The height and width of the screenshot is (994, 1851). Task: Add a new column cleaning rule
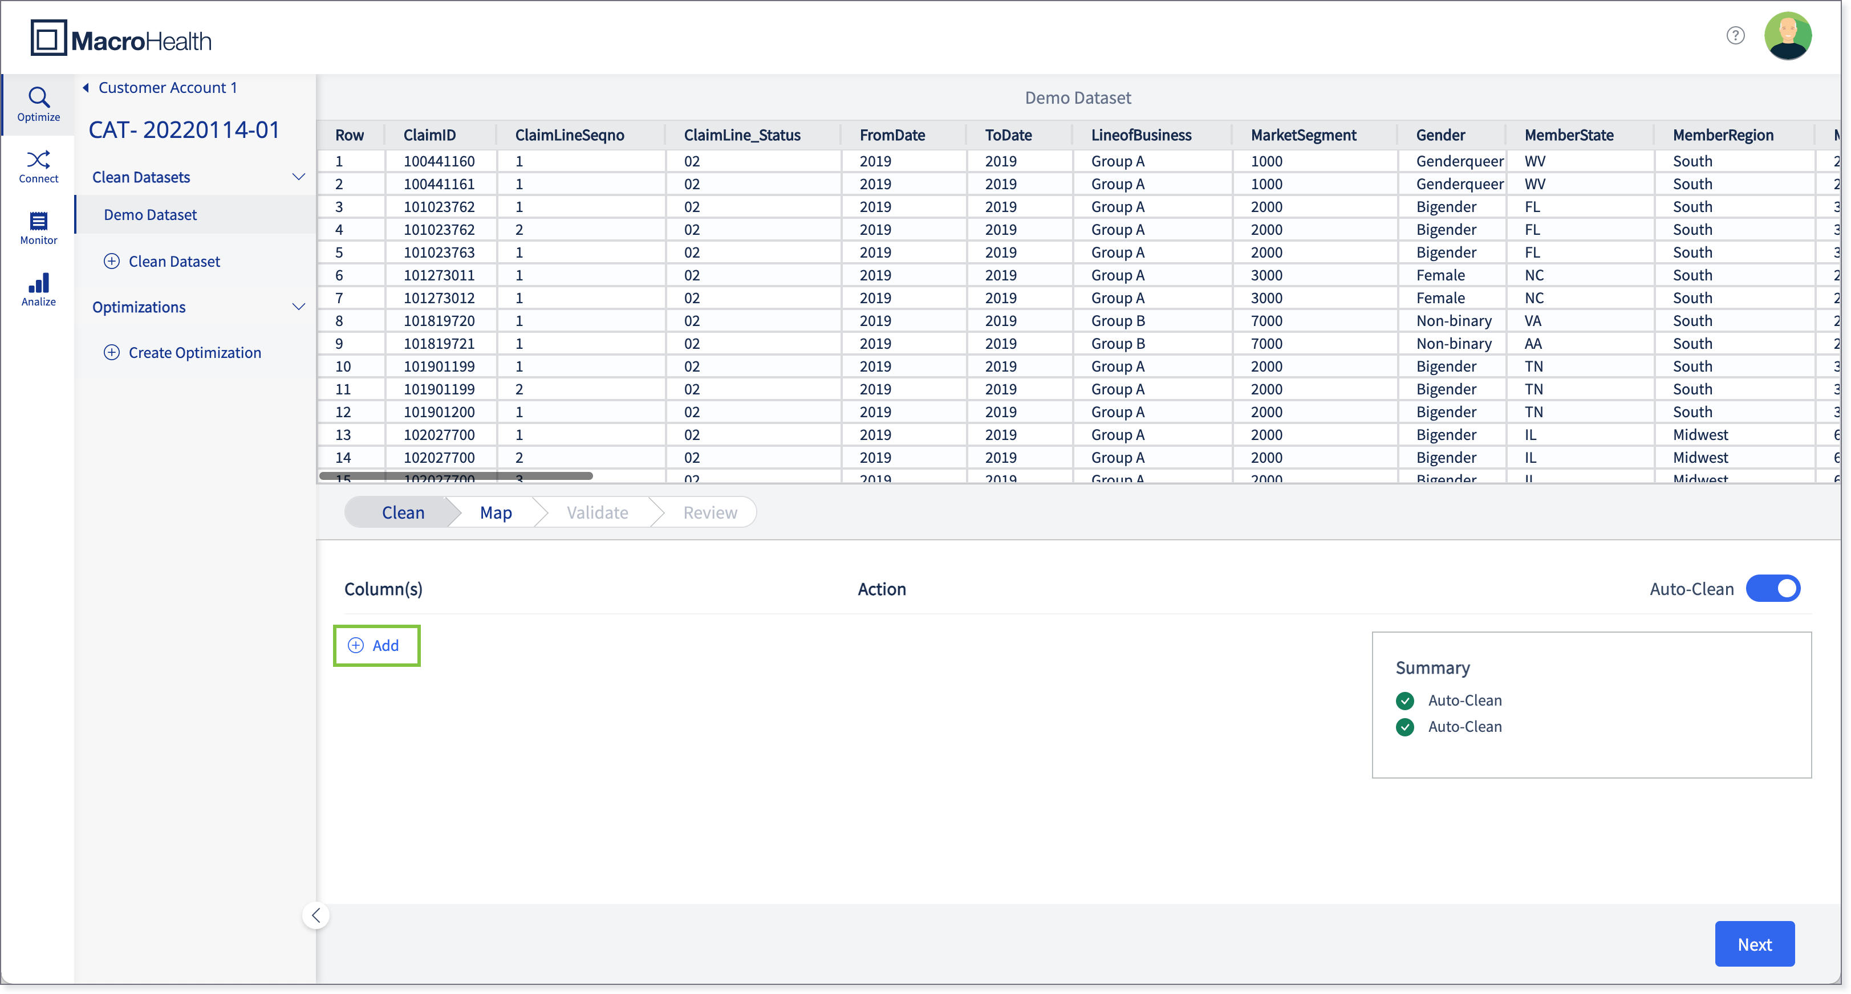pyautogui.click(x=376, y=646)
